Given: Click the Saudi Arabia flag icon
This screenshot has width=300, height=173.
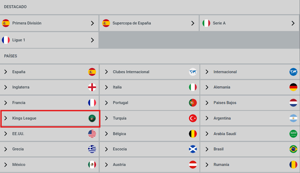Looking at the screenshot, I should [293, 134].
